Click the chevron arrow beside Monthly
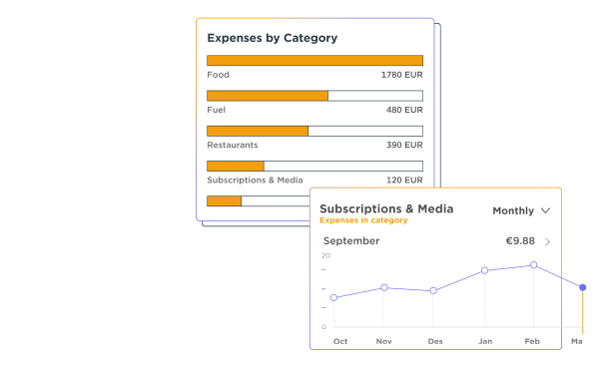The height and width of the screenshot is (379, 615). point(545,210)
